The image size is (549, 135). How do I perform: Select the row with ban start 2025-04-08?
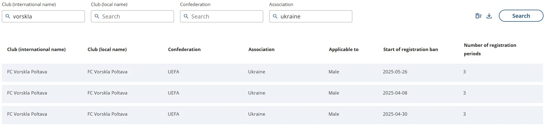pos(272,93)
